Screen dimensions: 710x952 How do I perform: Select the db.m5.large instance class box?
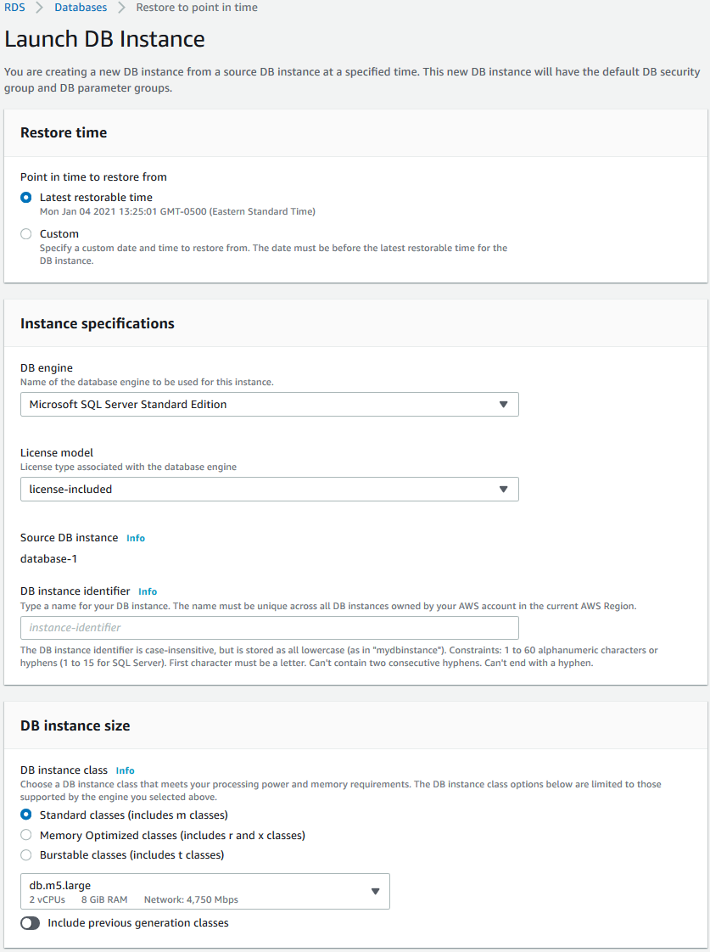[x=205, y=891]
